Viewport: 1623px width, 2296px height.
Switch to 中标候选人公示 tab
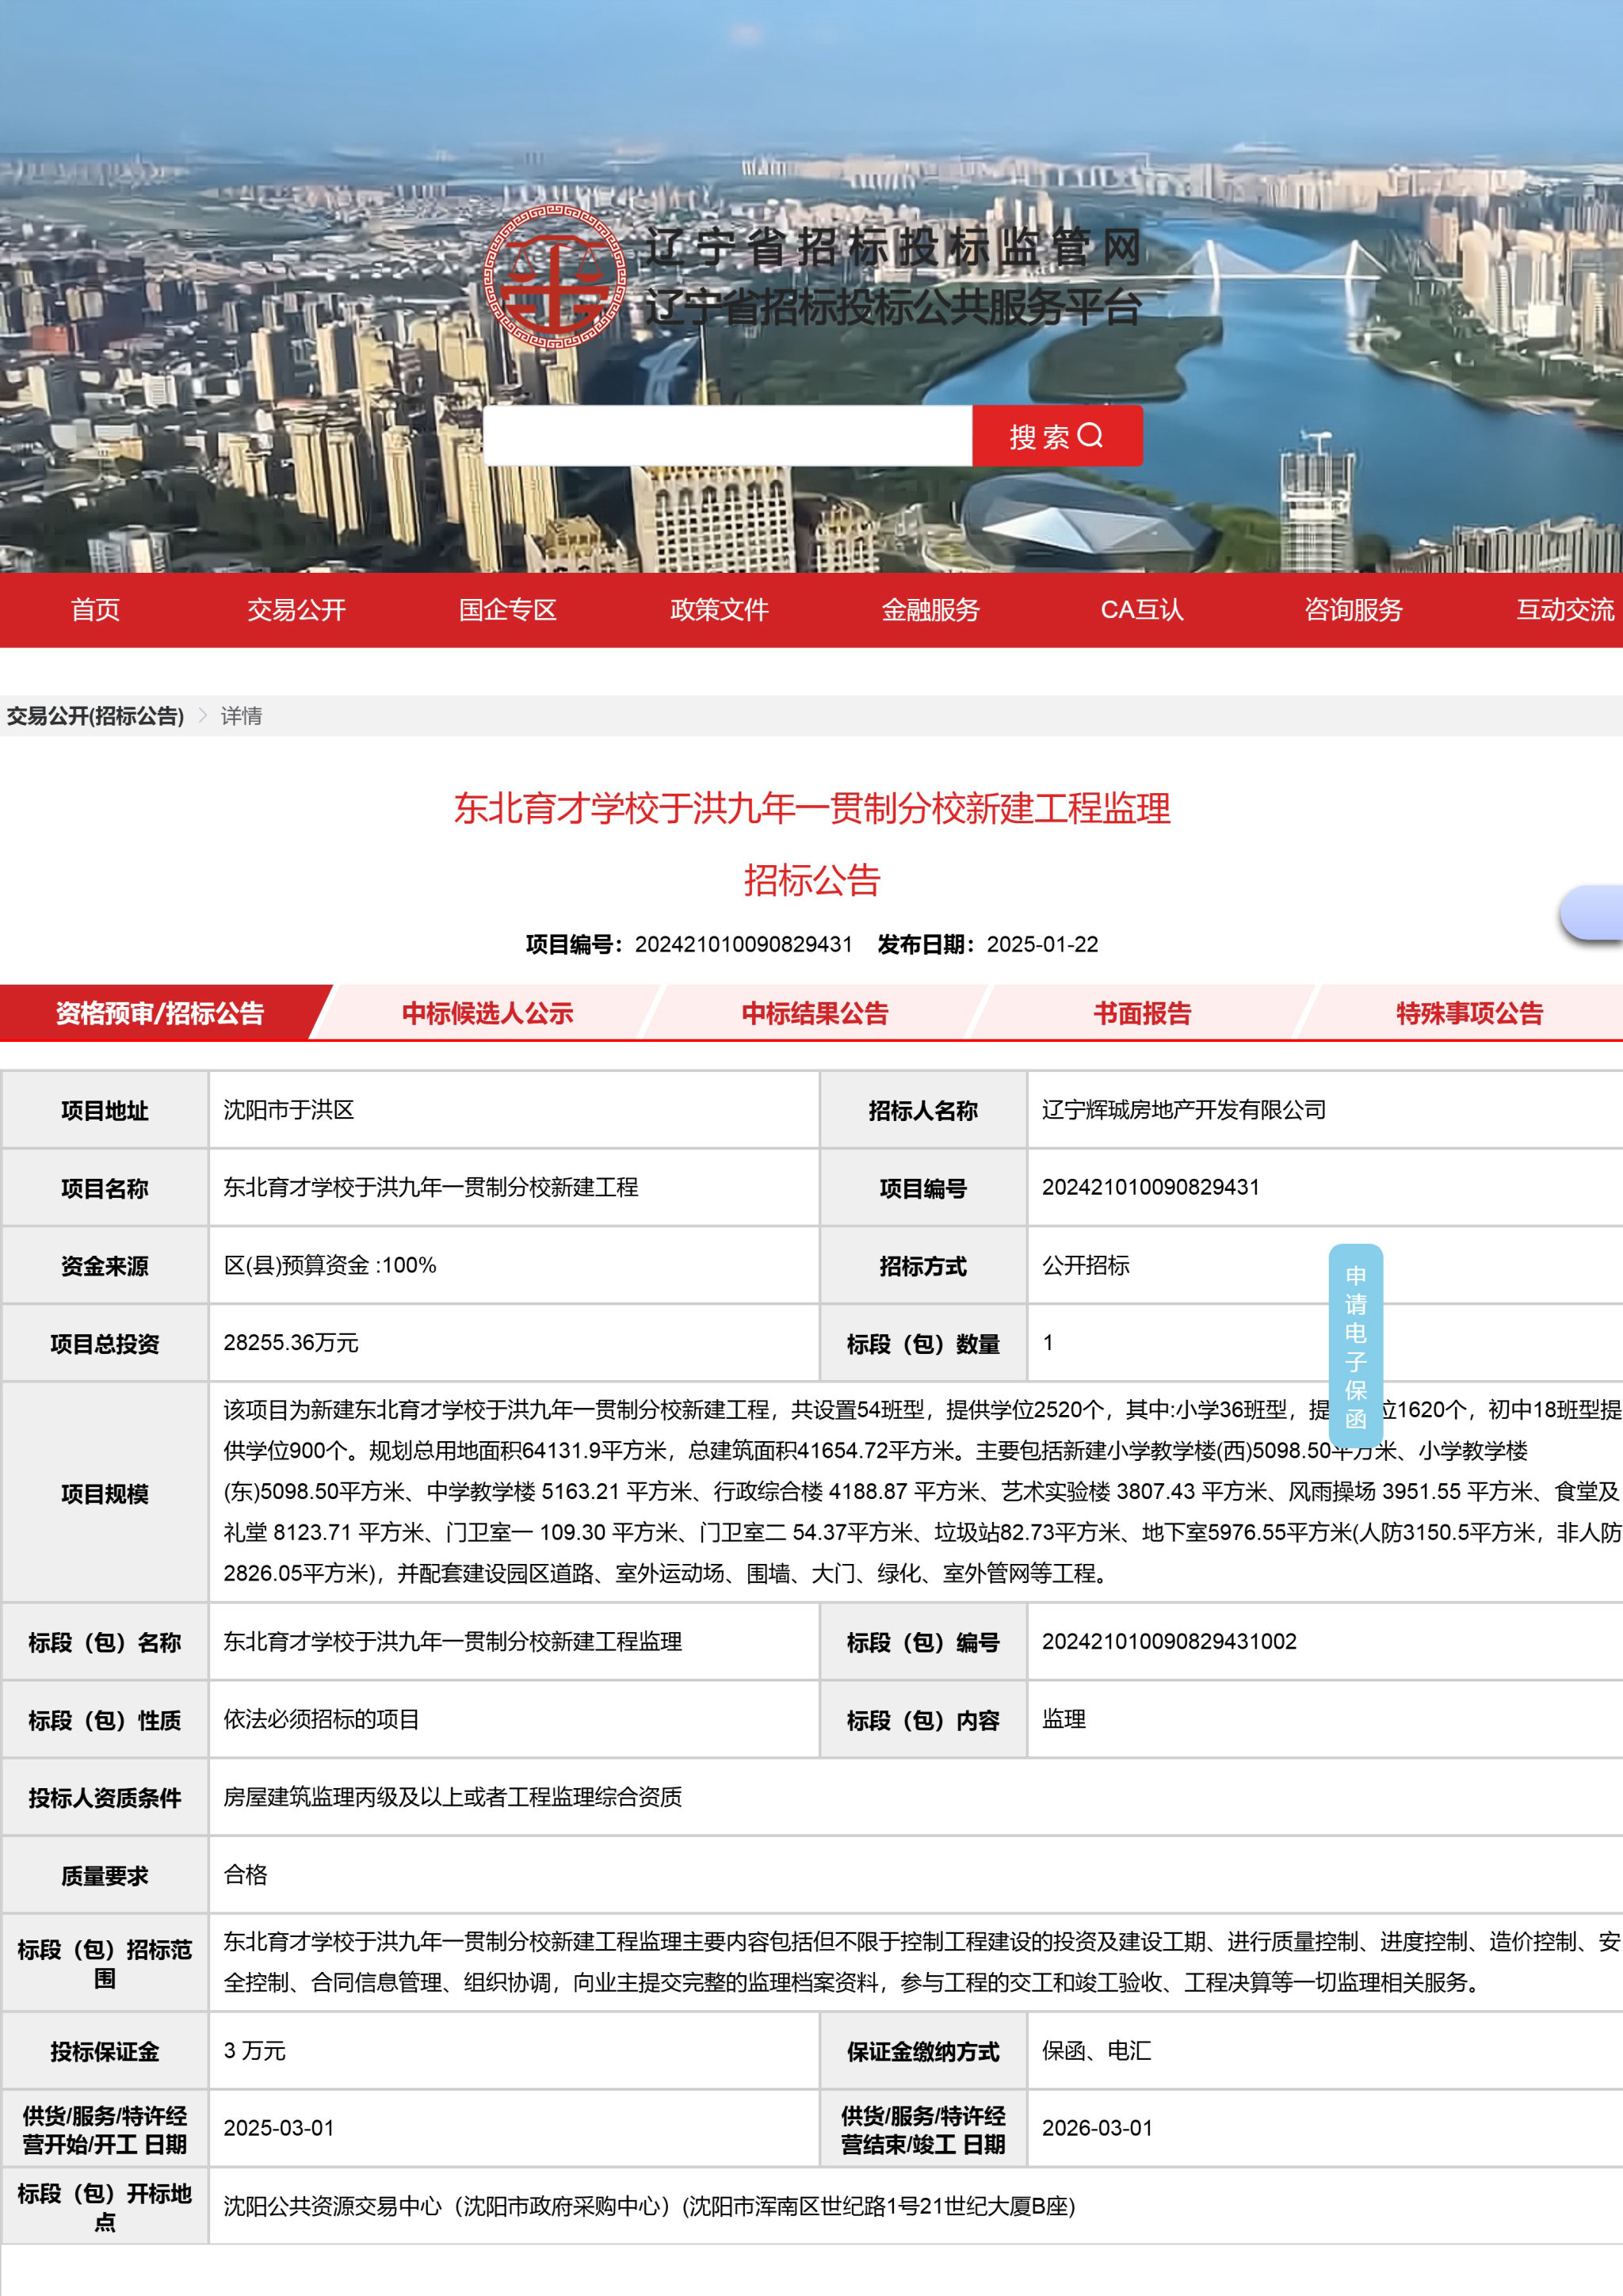487,1013
